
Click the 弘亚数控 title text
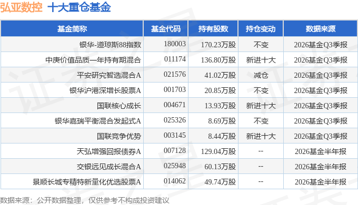[x=21, y=7]
